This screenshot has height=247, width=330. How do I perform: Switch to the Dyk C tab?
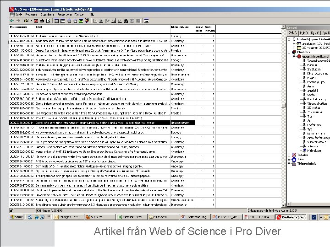click(x=315, y=33)
